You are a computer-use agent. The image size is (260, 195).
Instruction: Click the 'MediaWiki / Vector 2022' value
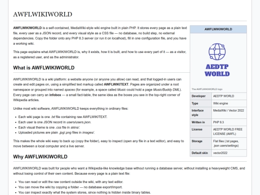[228, 111]
